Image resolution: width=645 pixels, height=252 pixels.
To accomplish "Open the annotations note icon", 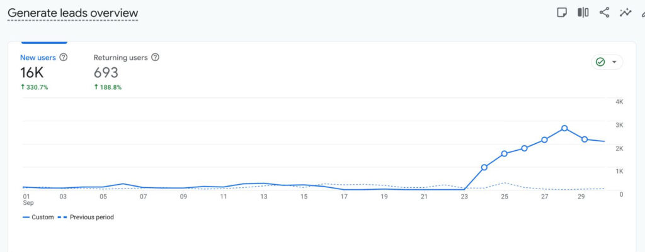I will click(x=562, y=13).
